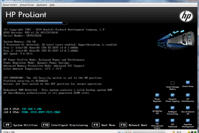199x133 pixels.
Task: Click the Proc 1 Xeon CPU line
Action: click(x=41, y=48)
